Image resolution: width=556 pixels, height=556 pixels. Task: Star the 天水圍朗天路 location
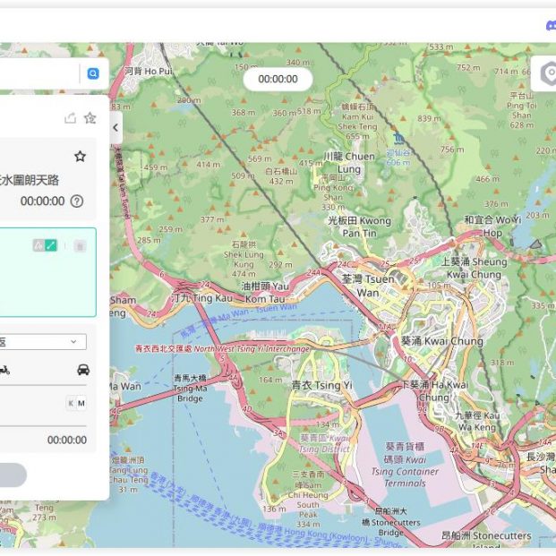80,157
